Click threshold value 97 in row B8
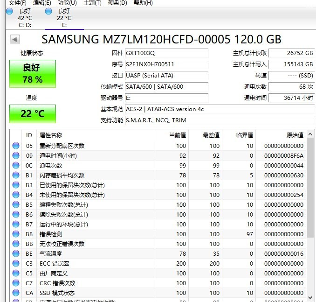The width and height of the screenshot is (316, 302). click(250, 234)
